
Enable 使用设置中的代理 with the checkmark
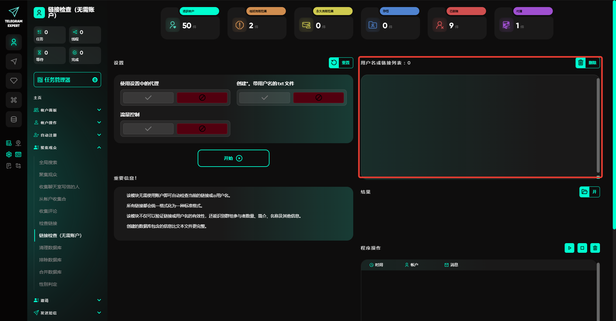[x=148, y=98]
